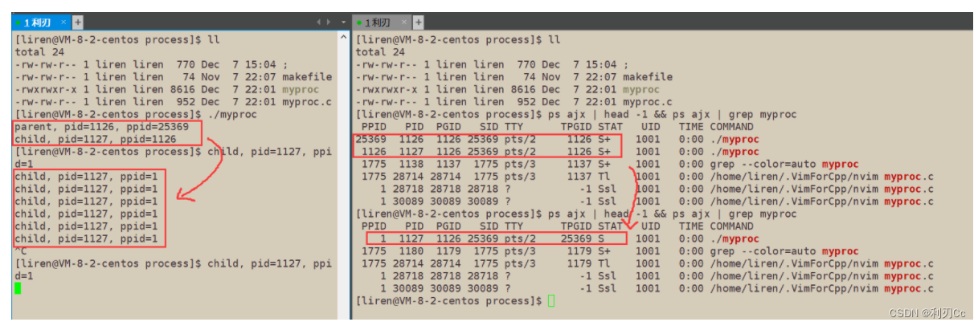Click the process row with PPID 1126 and PID 1127
978x326 pixels.
point(556,152)
